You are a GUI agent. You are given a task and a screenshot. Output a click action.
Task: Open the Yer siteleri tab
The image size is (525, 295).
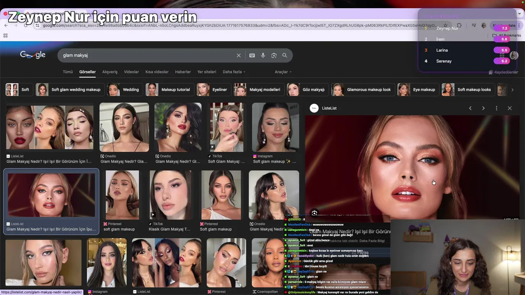click(207, 72)
